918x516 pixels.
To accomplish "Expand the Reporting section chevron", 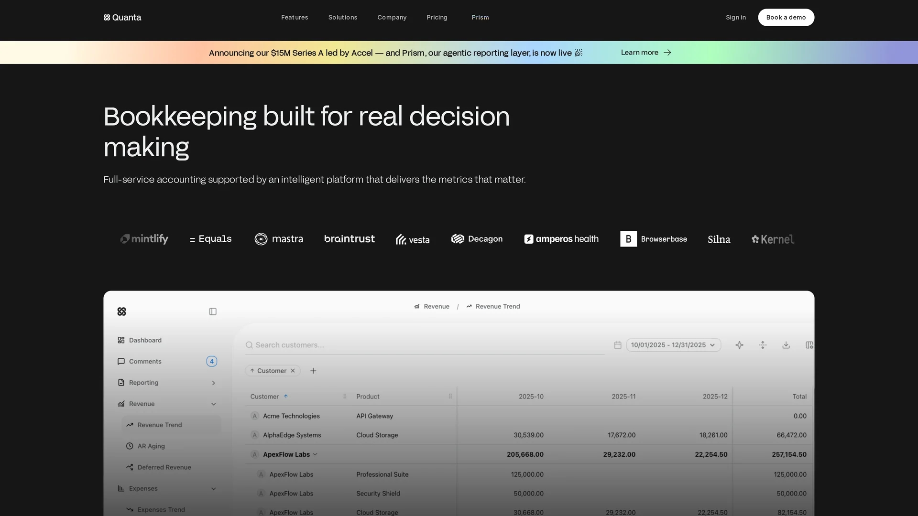I will click(213, 383).
